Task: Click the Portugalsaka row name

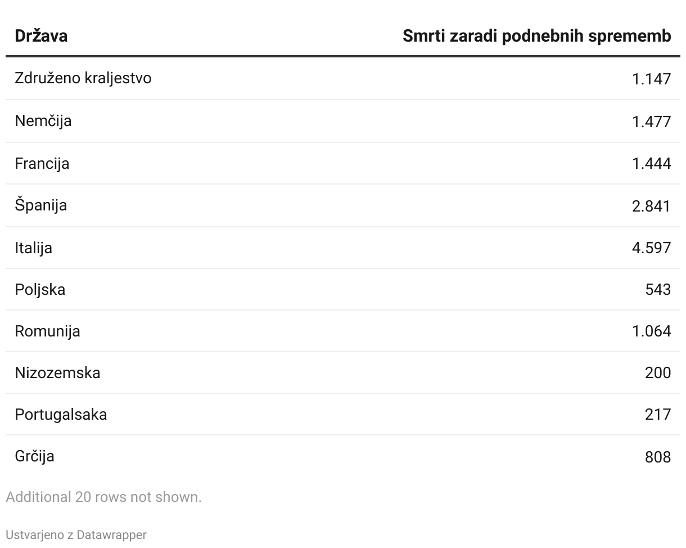Action: click(x=61, y=414)
